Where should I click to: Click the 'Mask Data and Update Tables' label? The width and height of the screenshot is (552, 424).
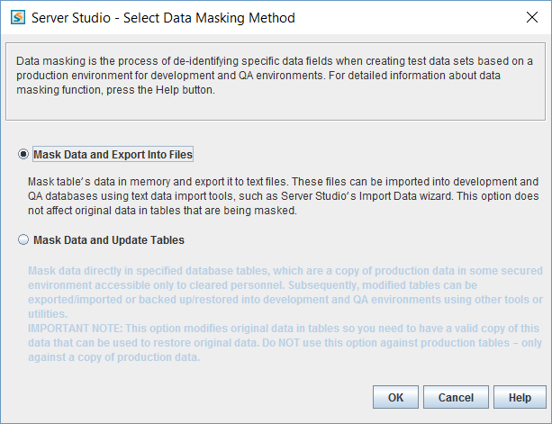108,240
